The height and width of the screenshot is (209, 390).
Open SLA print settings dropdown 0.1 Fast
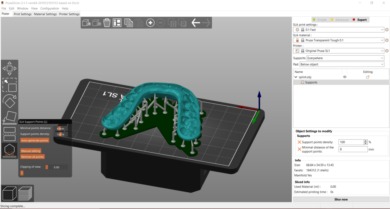[x=339, y=30]
